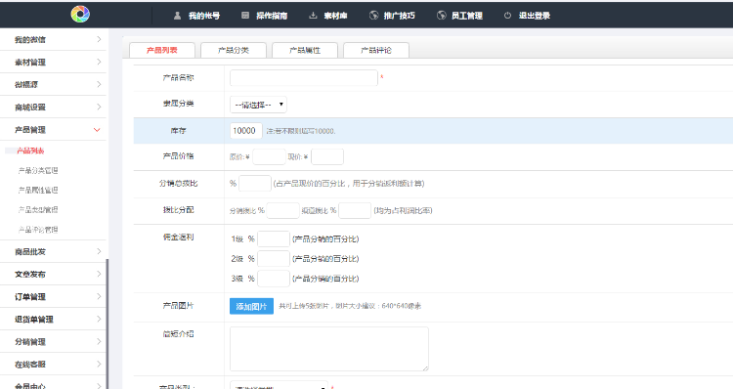Image resolution: width=733 pixels, height=389 pixels.
Task: Expand the 商品批发 sidebar chevron
Action: (x=99, y=251)
